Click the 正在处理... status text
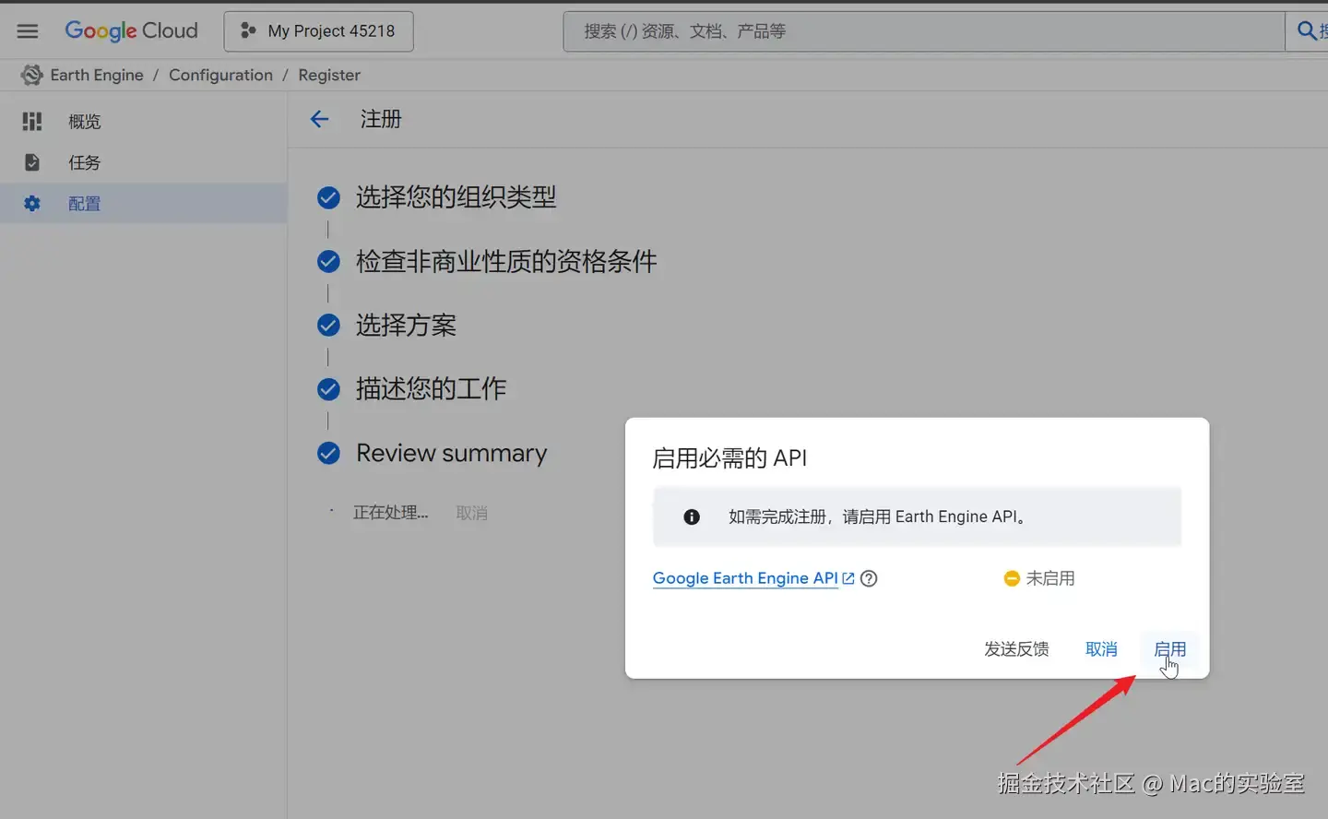 (390, 512)
